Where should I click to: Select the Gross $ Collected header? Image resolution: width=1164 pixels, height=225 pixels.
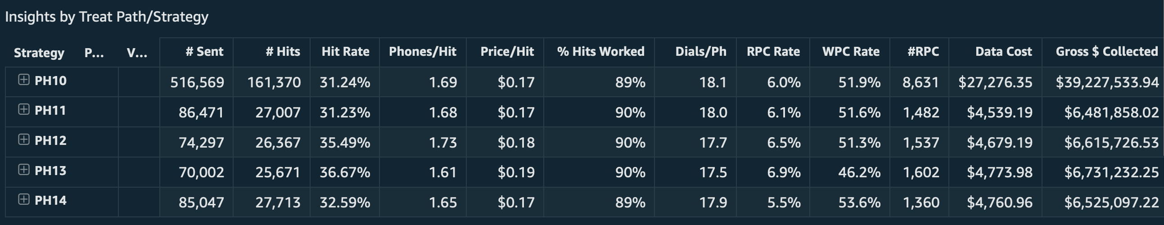(1107, 51)
